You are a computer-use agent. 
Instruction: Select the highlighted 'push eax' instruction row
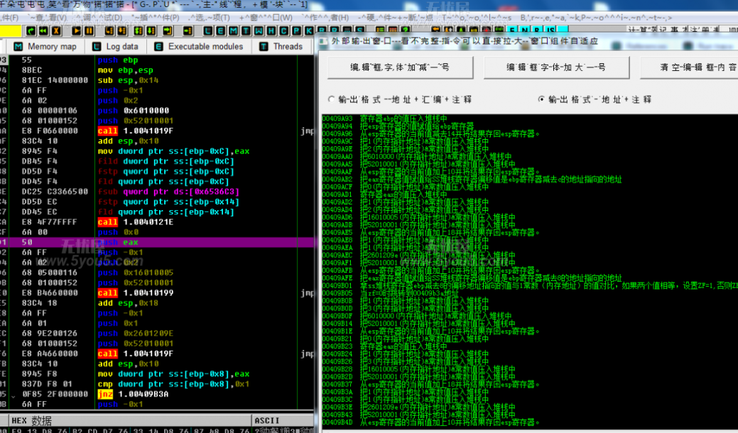tap(158, 242)
